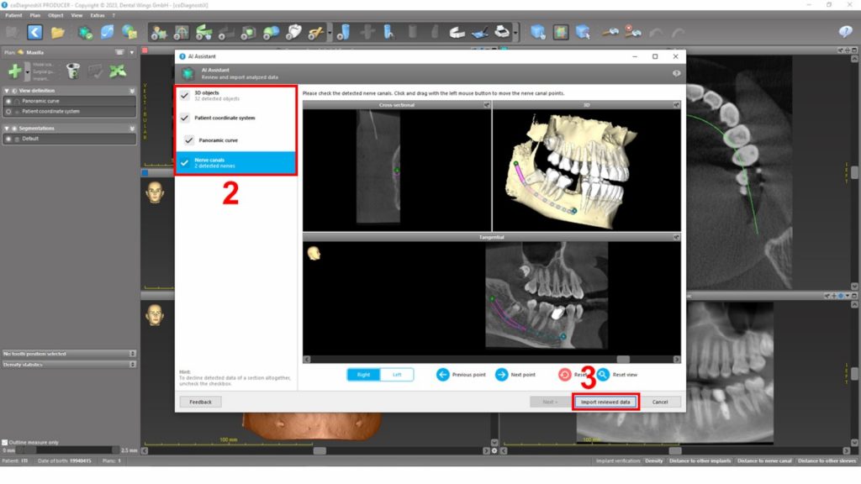Click bottom-left 3D view horizontal scrollbar thumb

320,450
